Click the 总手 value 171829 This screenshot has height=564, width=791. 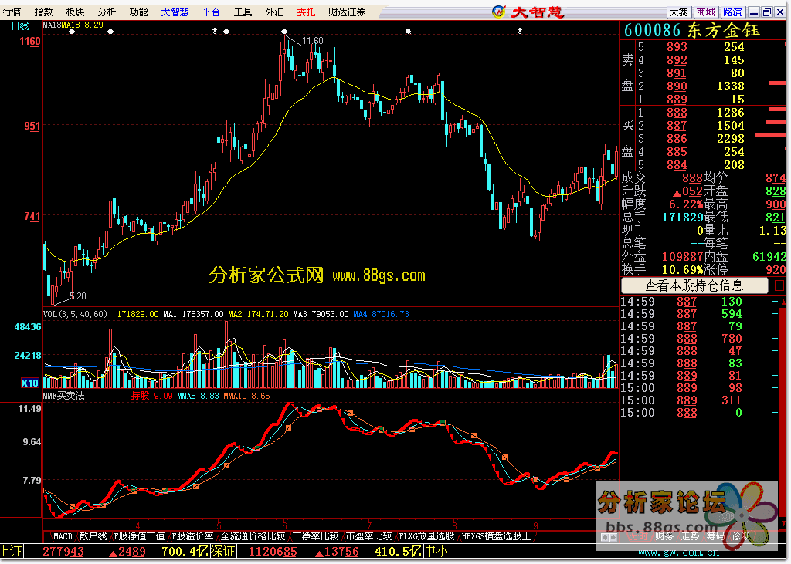coord(683,218)
